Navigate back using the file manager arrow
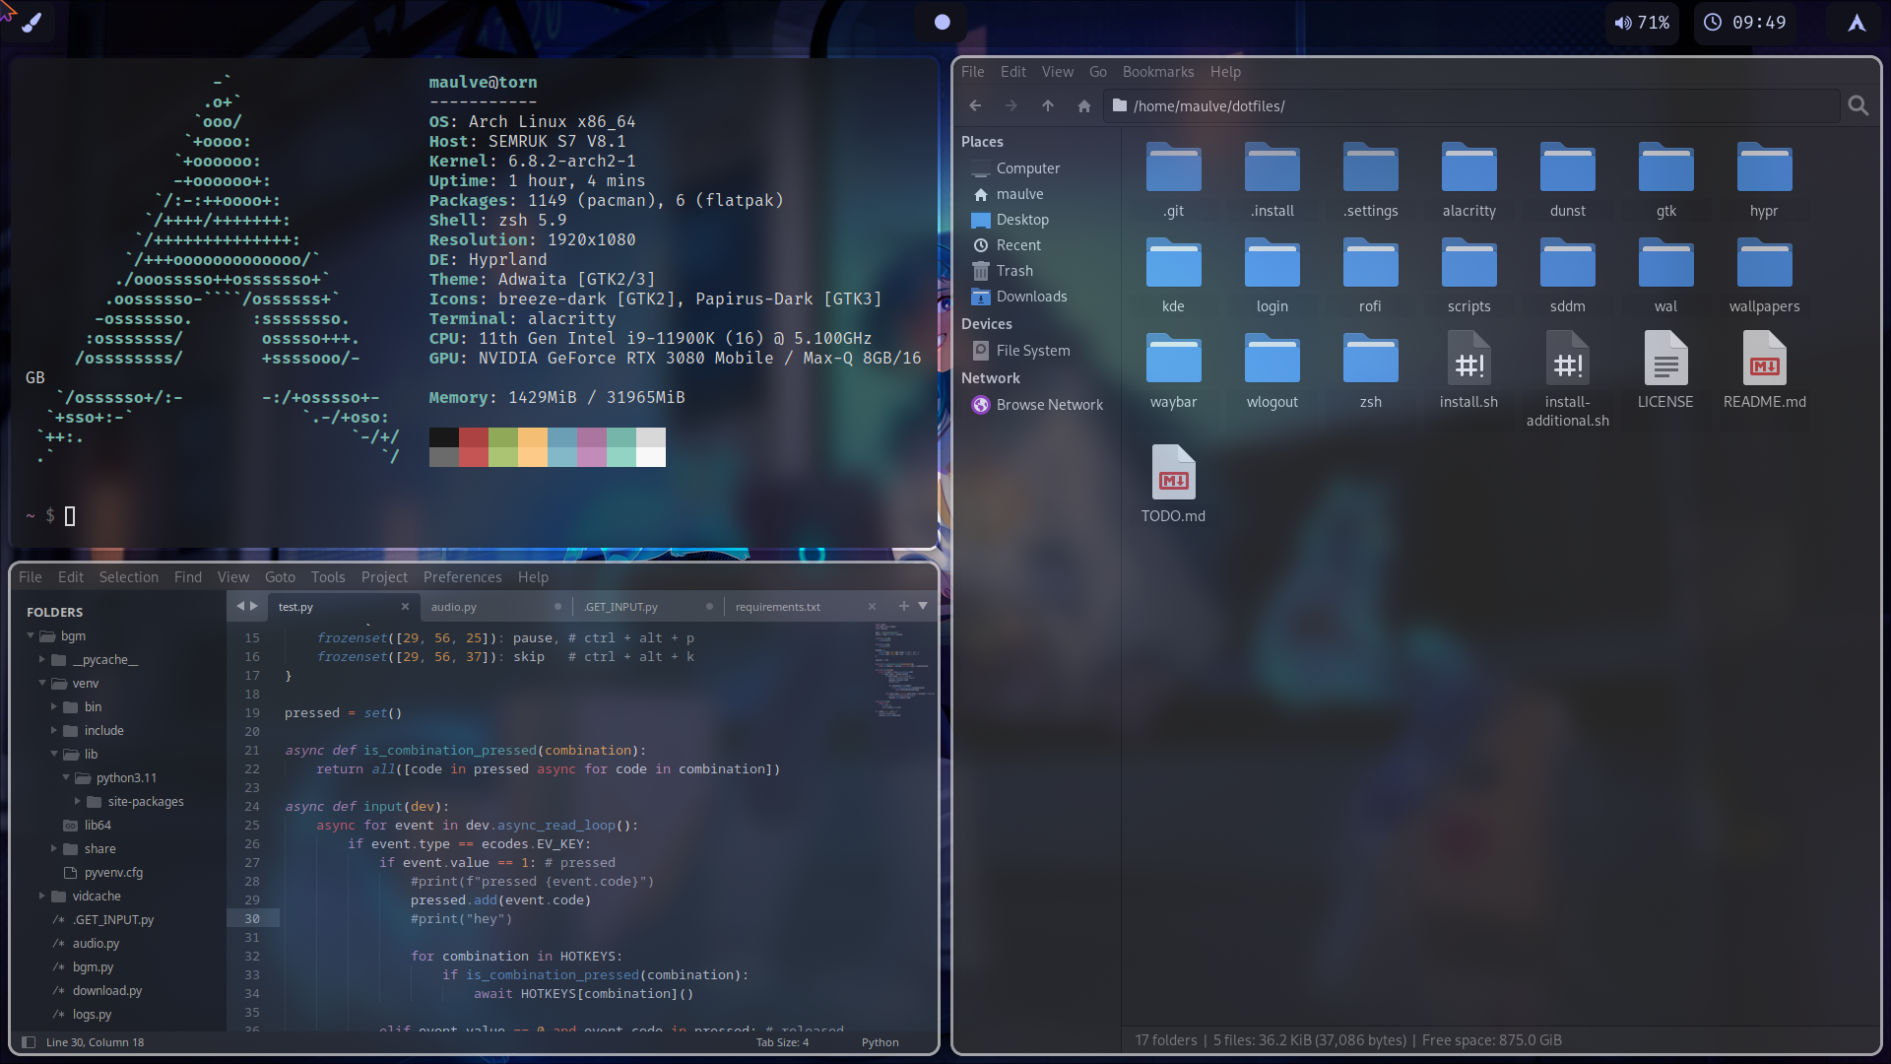The height and width of the screenshot is (1064, 1891). (x=974, y=105)
